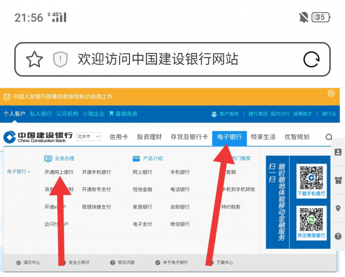The width and height of the screenshot is (345, 277).
Task: Open the 信用卡 menu
Action: (118, 137)
